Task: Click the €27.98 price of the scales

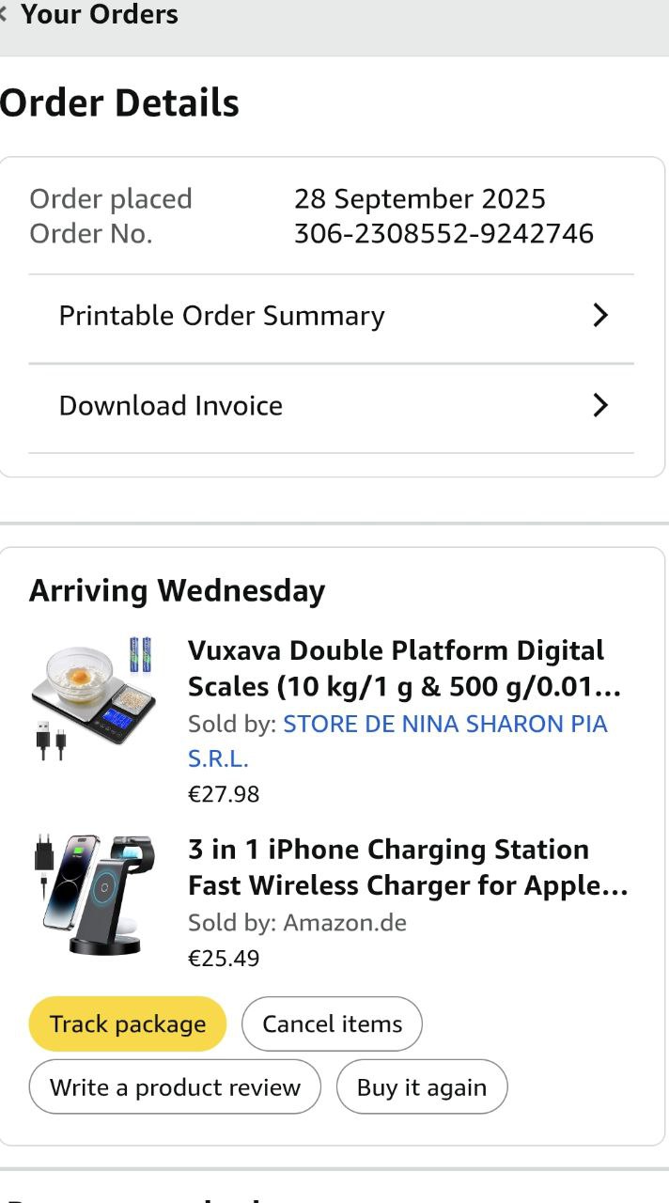Action: pyautogui.click(x=224, y=794)
